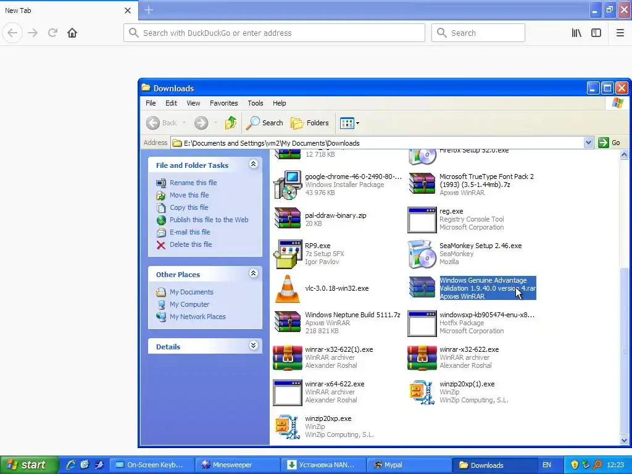The width and height of the screenshot is (632, 474).
Task: Click the Up folder toolbar icon
Action: pyautogui.click(x=231, y=123)
